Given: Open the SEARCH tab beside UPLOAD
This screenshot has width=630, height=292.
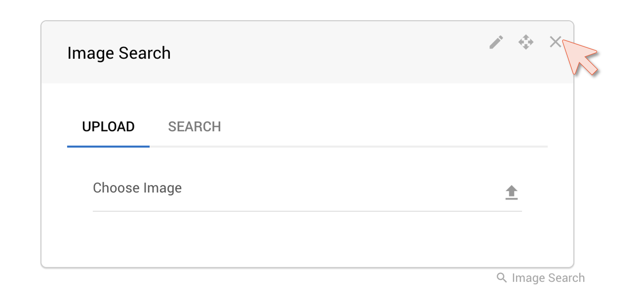Looking at the screenshot, I should click(194, 127).
